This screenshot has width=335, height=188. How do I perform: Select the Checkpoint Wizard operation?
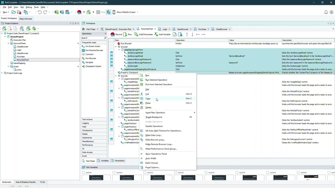pos(93,66)
